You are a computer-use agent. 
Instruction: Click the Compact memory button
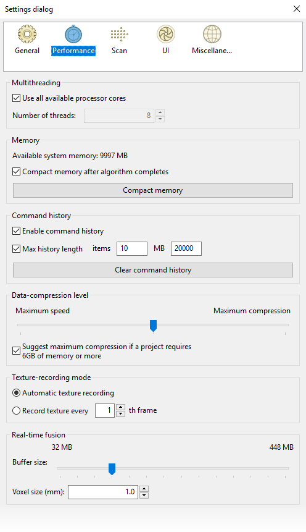pyautogui.click(x=153, y=190)
